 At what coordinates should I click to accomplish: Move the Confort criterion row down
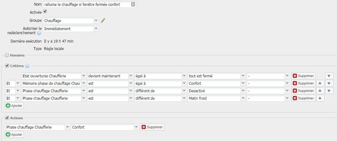click(x=329, y=83)
